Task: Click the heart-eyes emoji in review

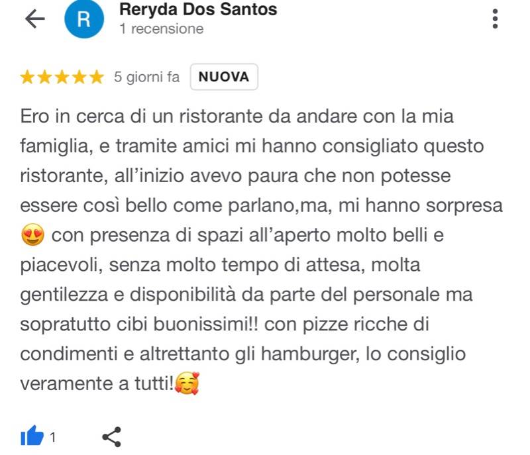Action: click(x=32, y=234)
